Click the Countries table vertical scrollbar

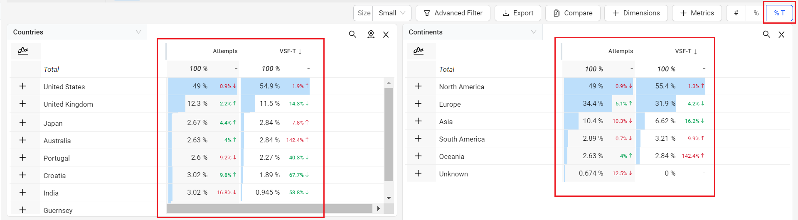click(389, 133)
